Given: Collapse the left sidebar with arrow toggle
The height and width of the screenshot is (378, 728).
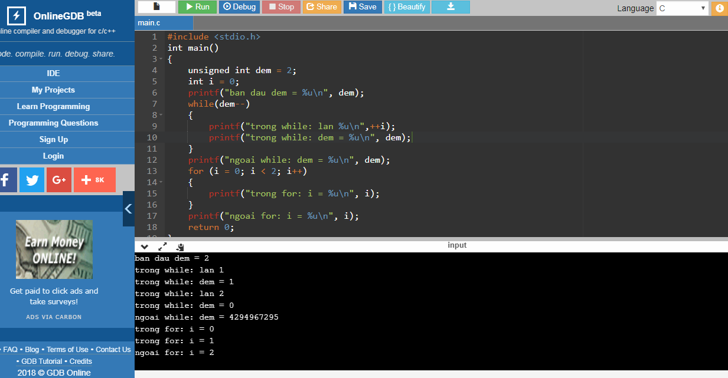Looking at the screenshot, I should coord(128,208).
